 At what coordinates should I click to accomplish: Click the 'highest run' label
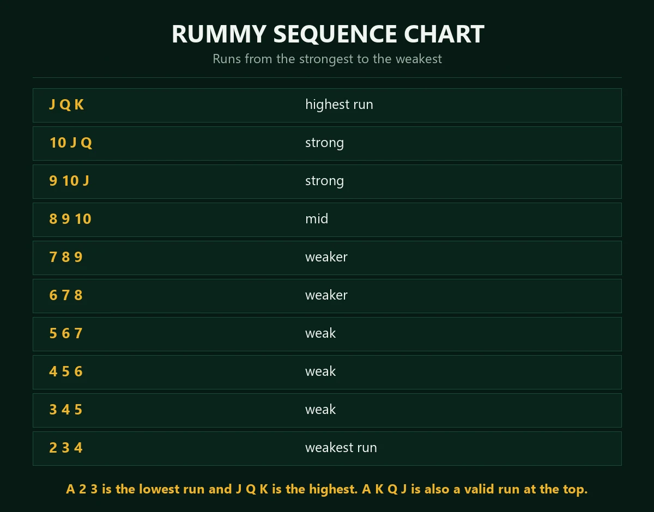tap(339, 105)
